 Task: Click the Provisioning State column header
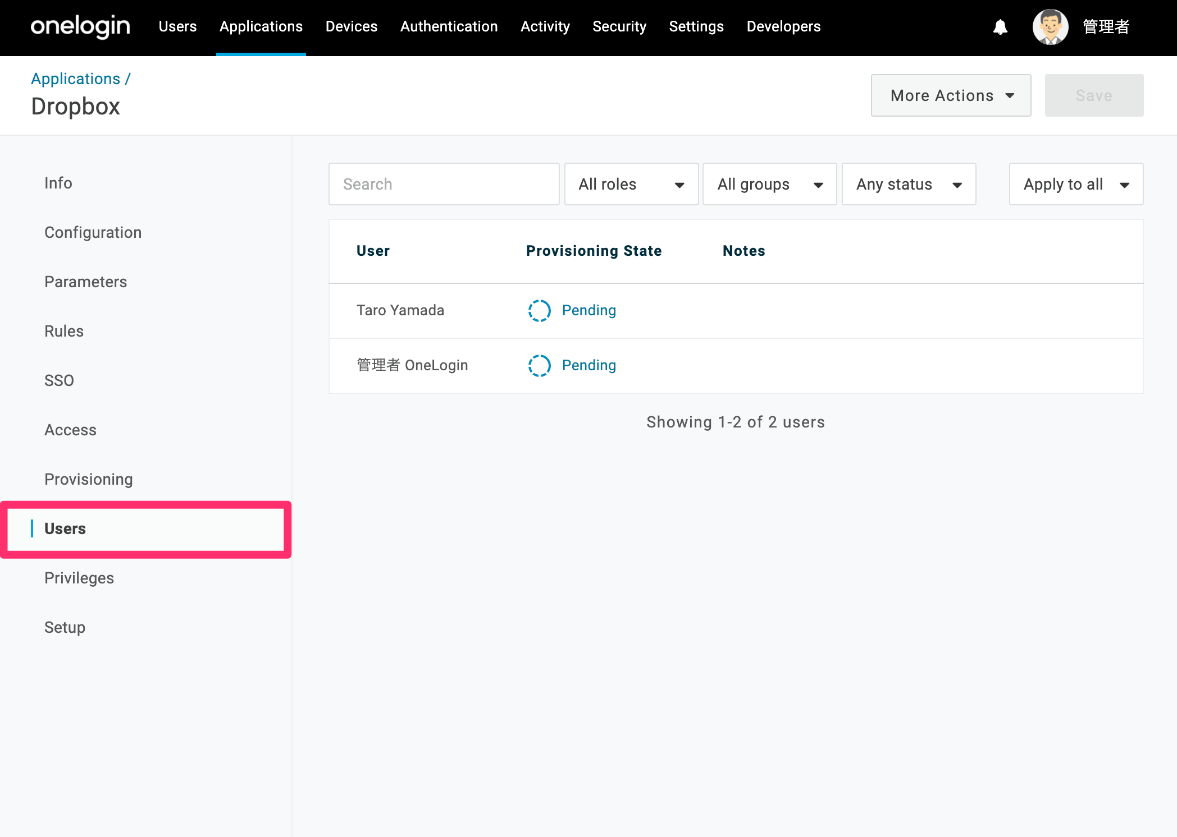tap(594, 251)
